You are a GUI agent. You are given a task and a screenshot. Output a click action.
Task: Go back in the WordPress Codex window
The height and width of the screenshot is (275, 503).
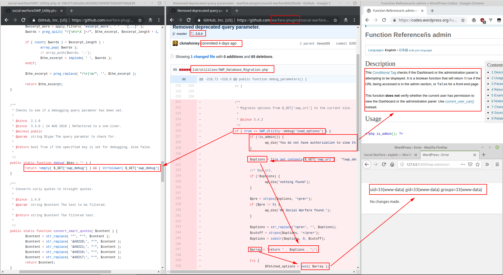tap(367, 20)
